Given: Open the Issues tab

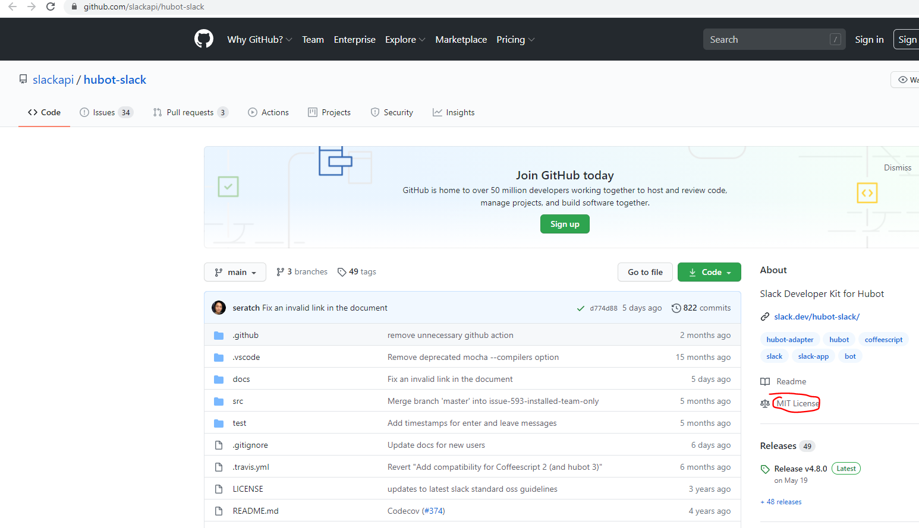Looking at the screenshot, I should (x=106, y=112).
